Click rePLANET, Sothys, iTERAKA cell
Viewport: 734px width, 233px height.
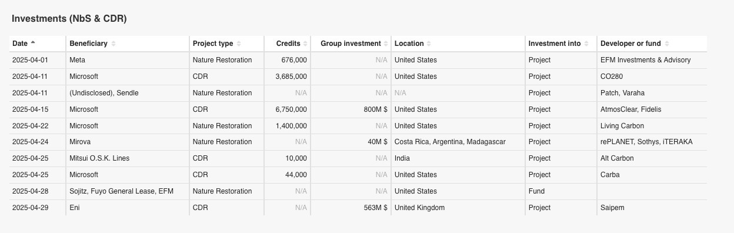click(652, 142)
